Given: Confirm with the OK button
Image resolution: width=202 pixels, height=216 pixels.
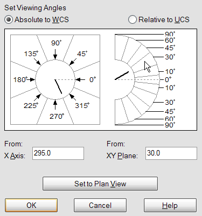Looking at the screenshot, I should 31,205.
